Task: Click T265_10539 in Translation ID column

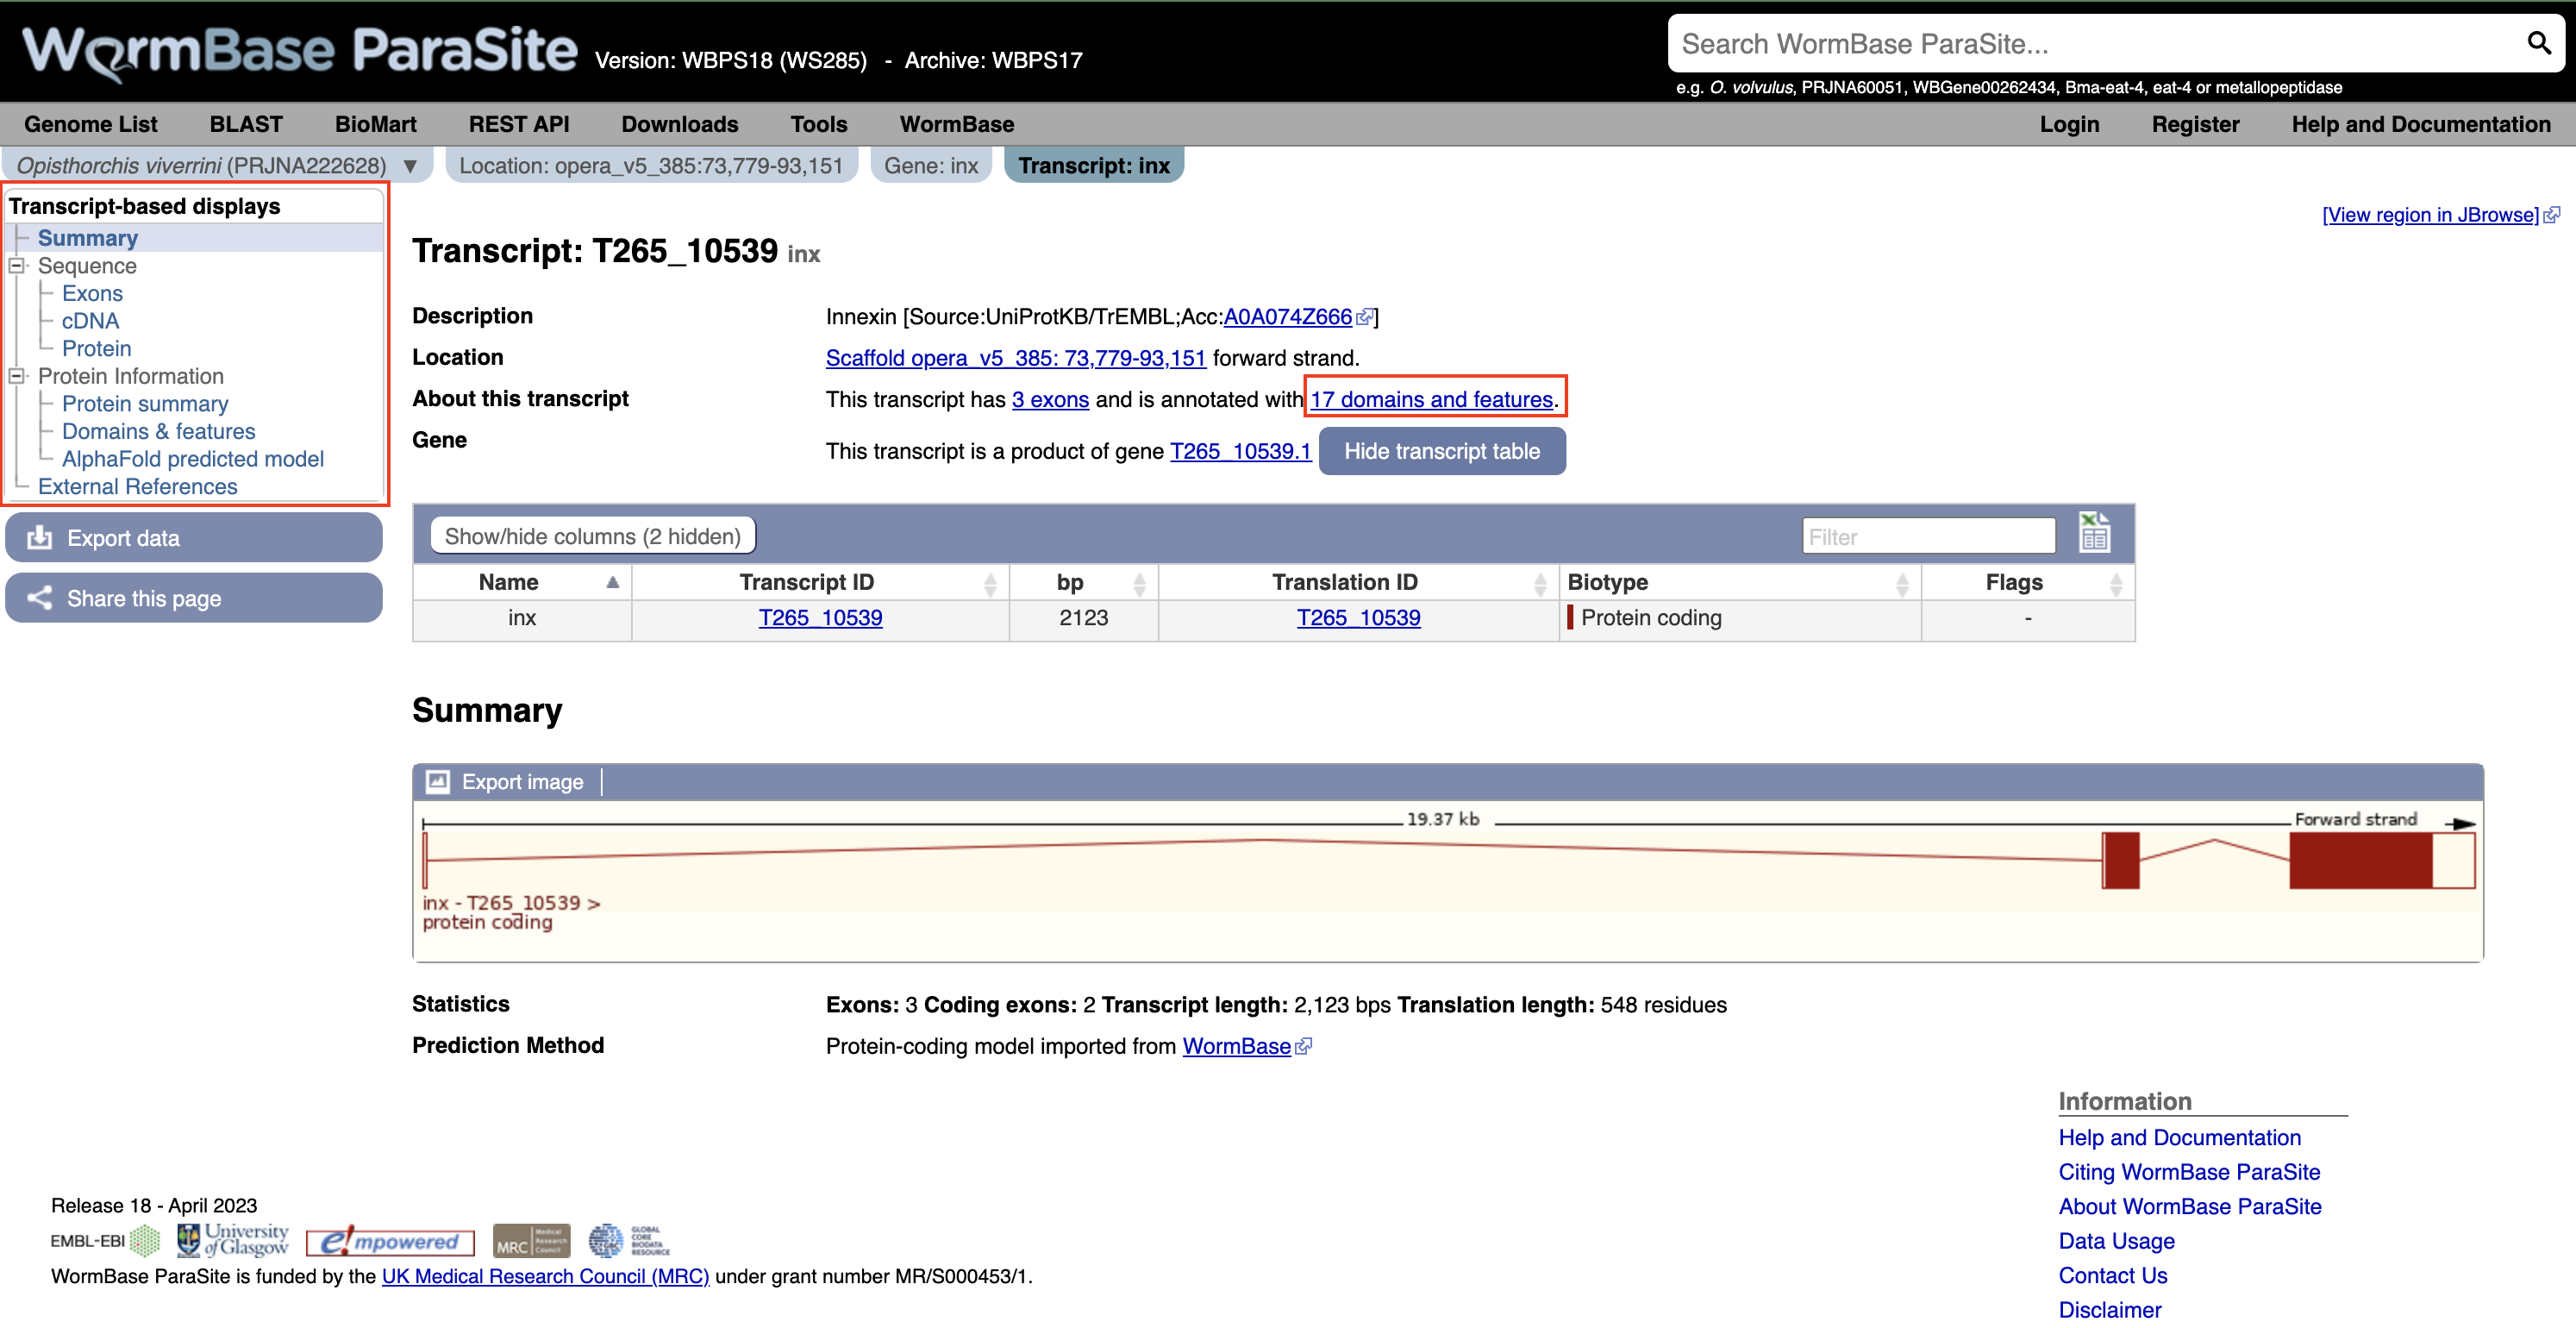Action: click(1358, 617)
